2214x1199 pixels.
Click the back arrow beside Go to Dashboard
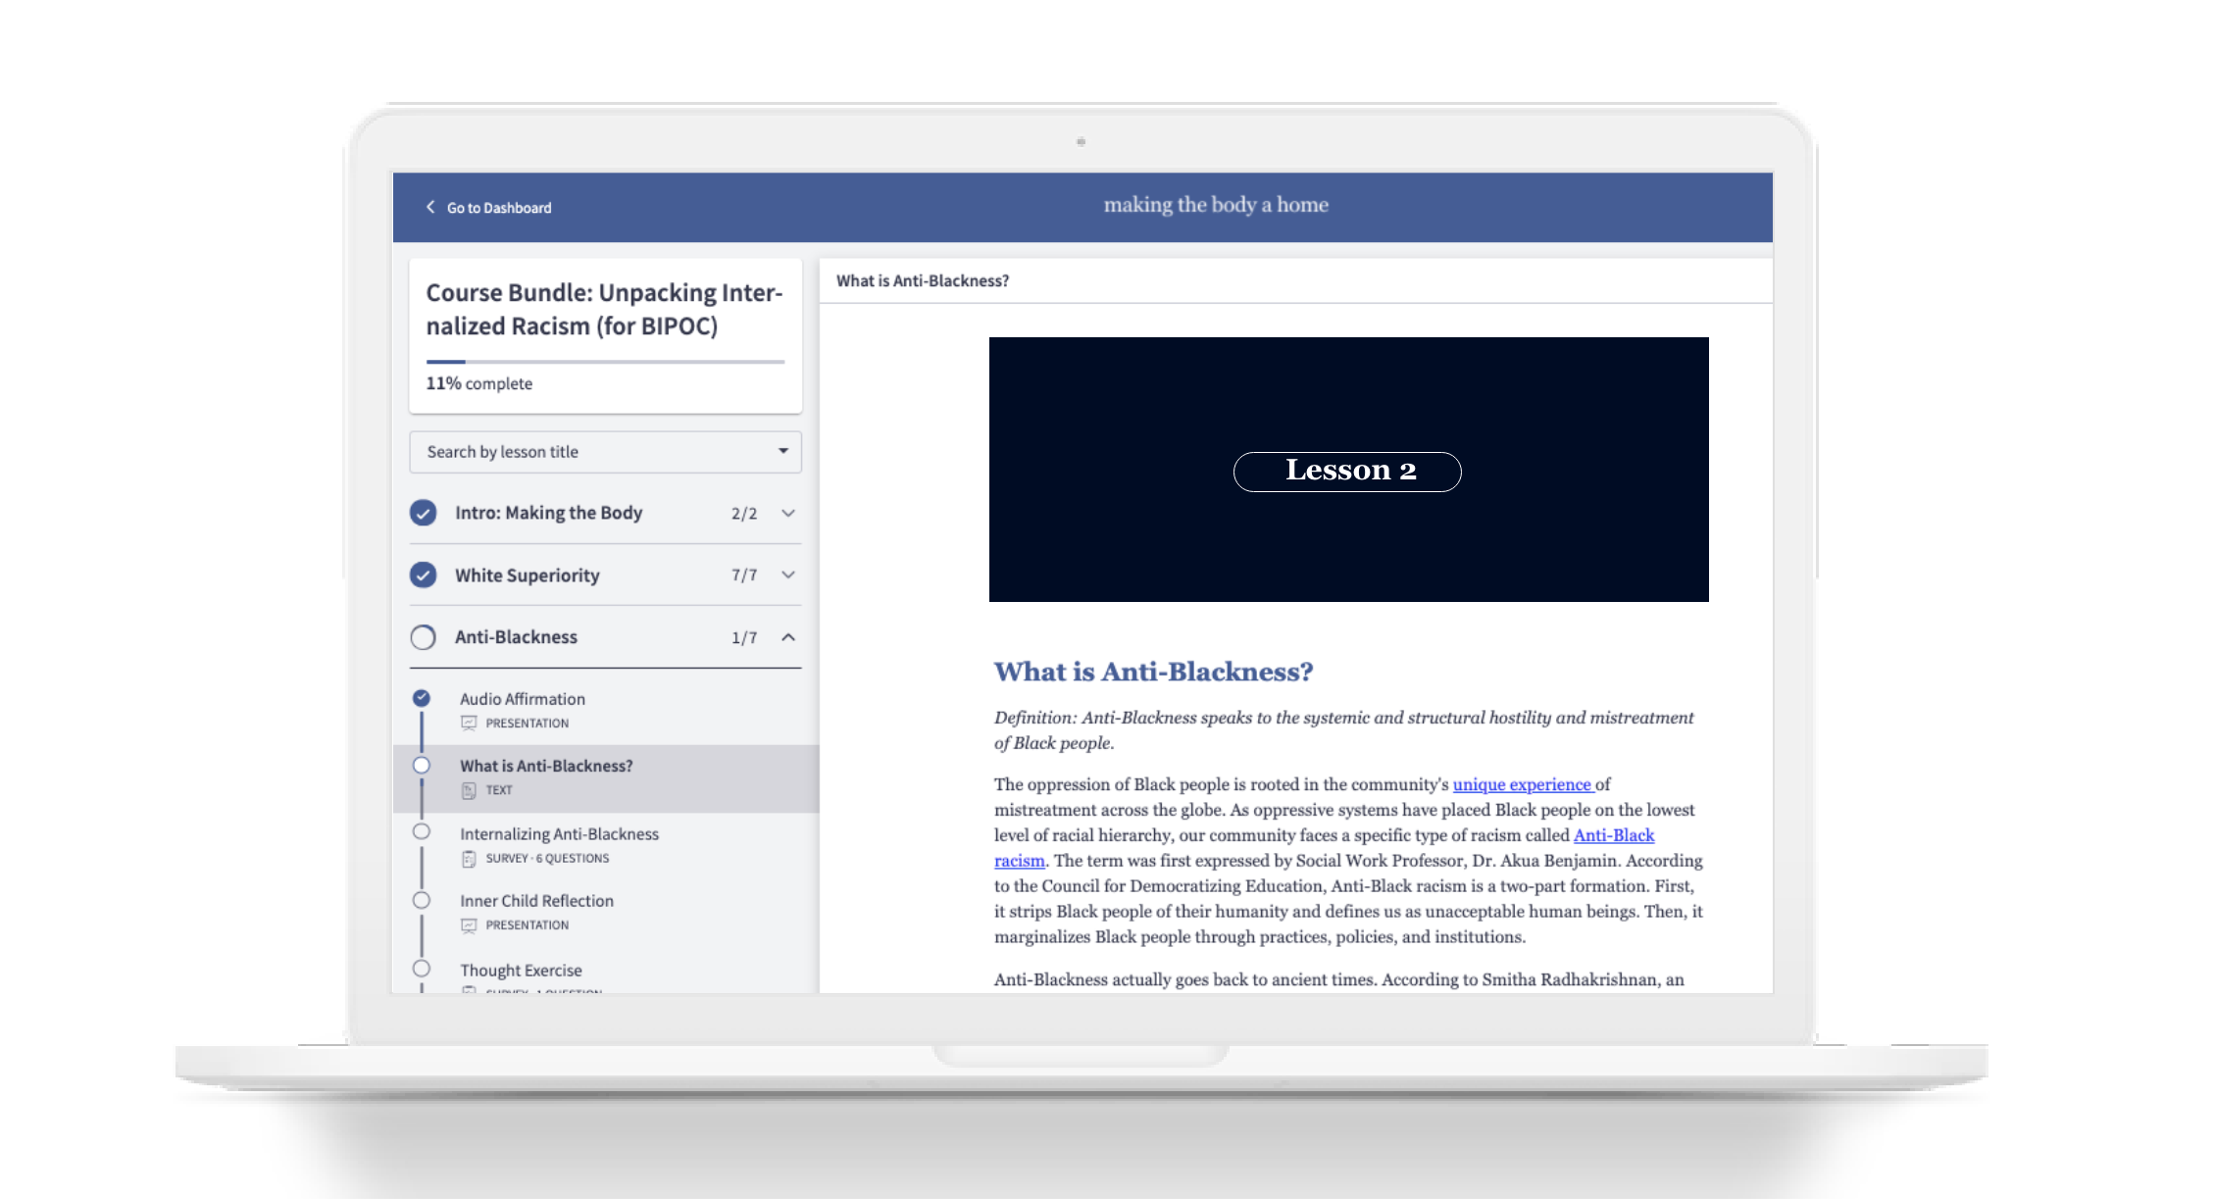click(x=429, y=207)
